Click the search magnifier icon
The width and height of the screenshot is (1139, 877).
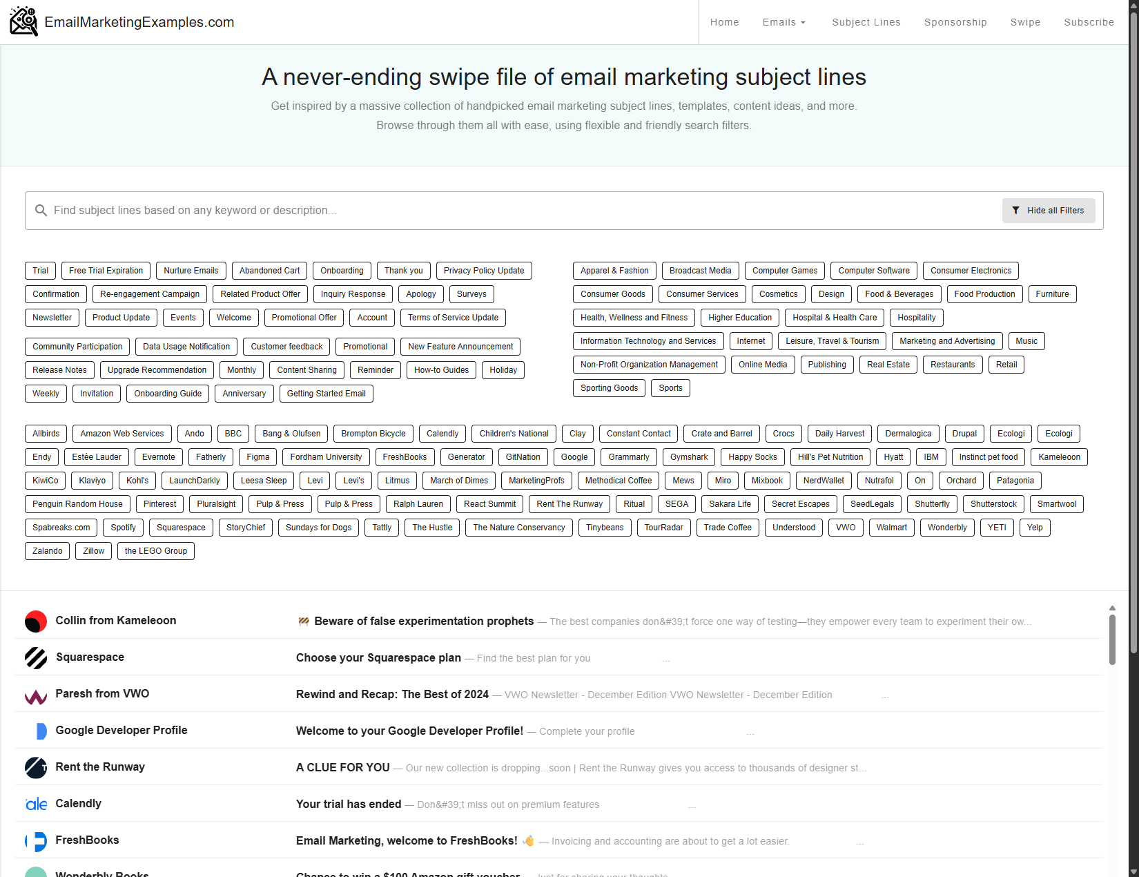41,211
